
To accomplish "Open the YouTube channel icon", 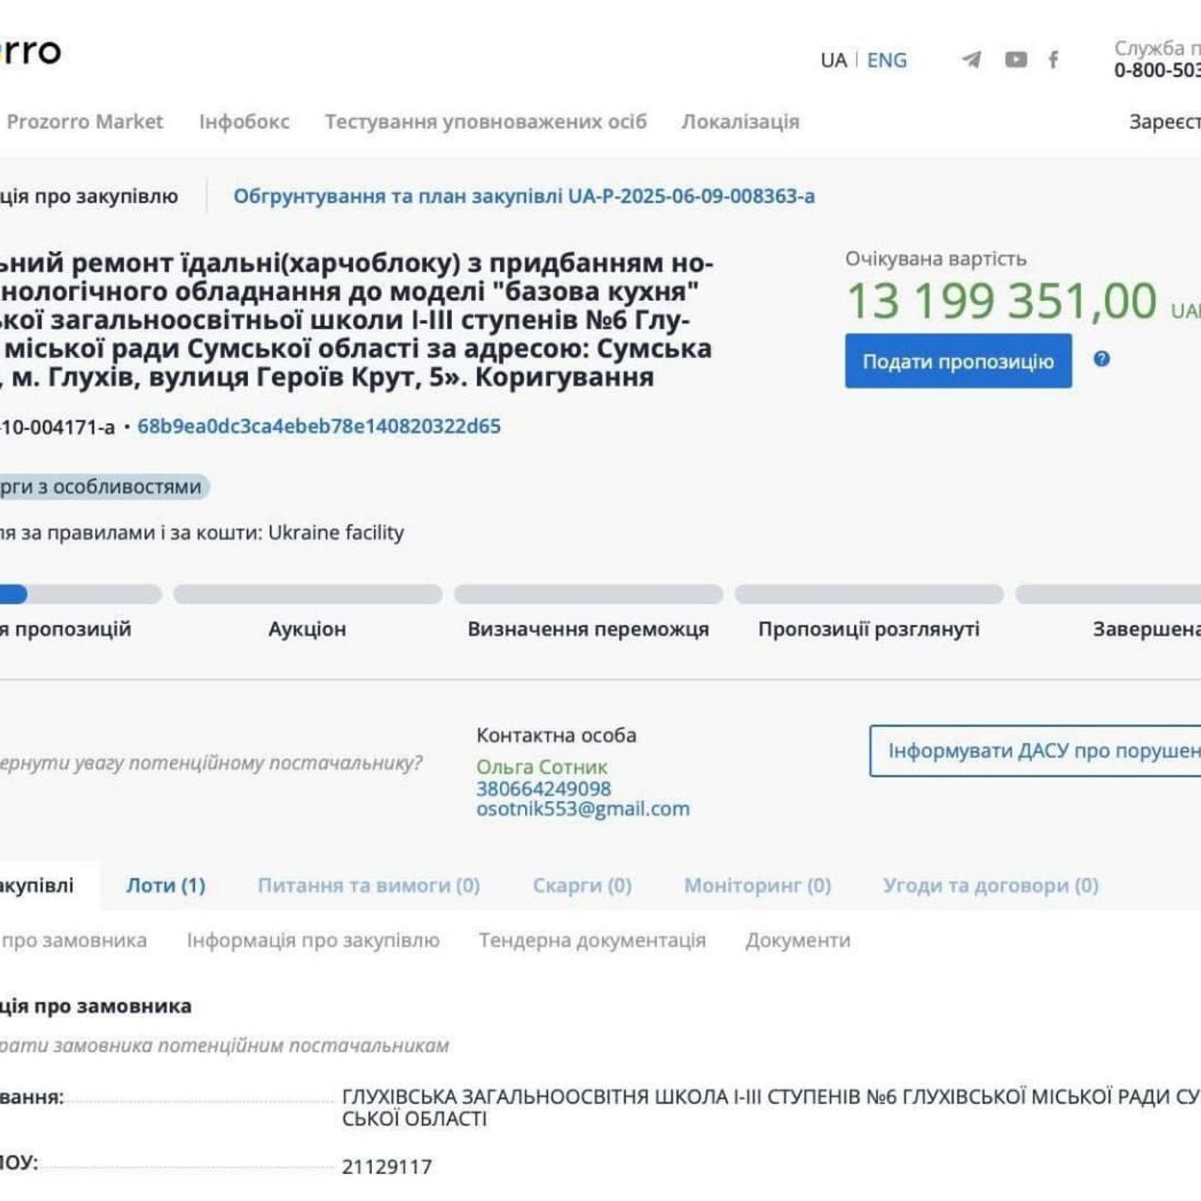I will click(x=1016, y=59).
